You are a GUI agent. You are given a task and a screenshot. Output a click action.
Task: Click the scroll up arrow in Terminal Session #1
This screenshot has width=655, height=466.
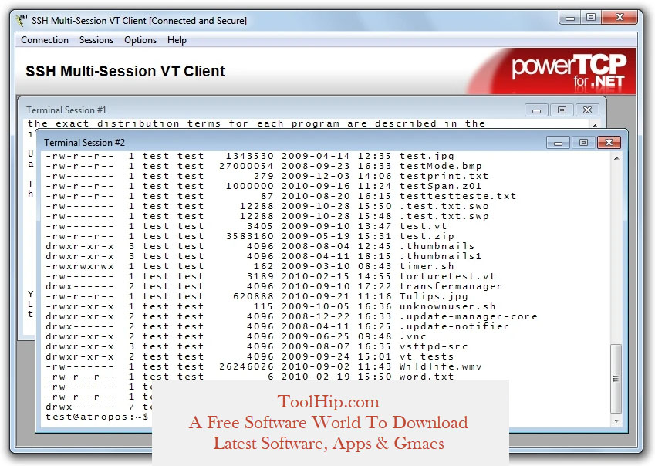pyautogui.click(x=595, y=124)
